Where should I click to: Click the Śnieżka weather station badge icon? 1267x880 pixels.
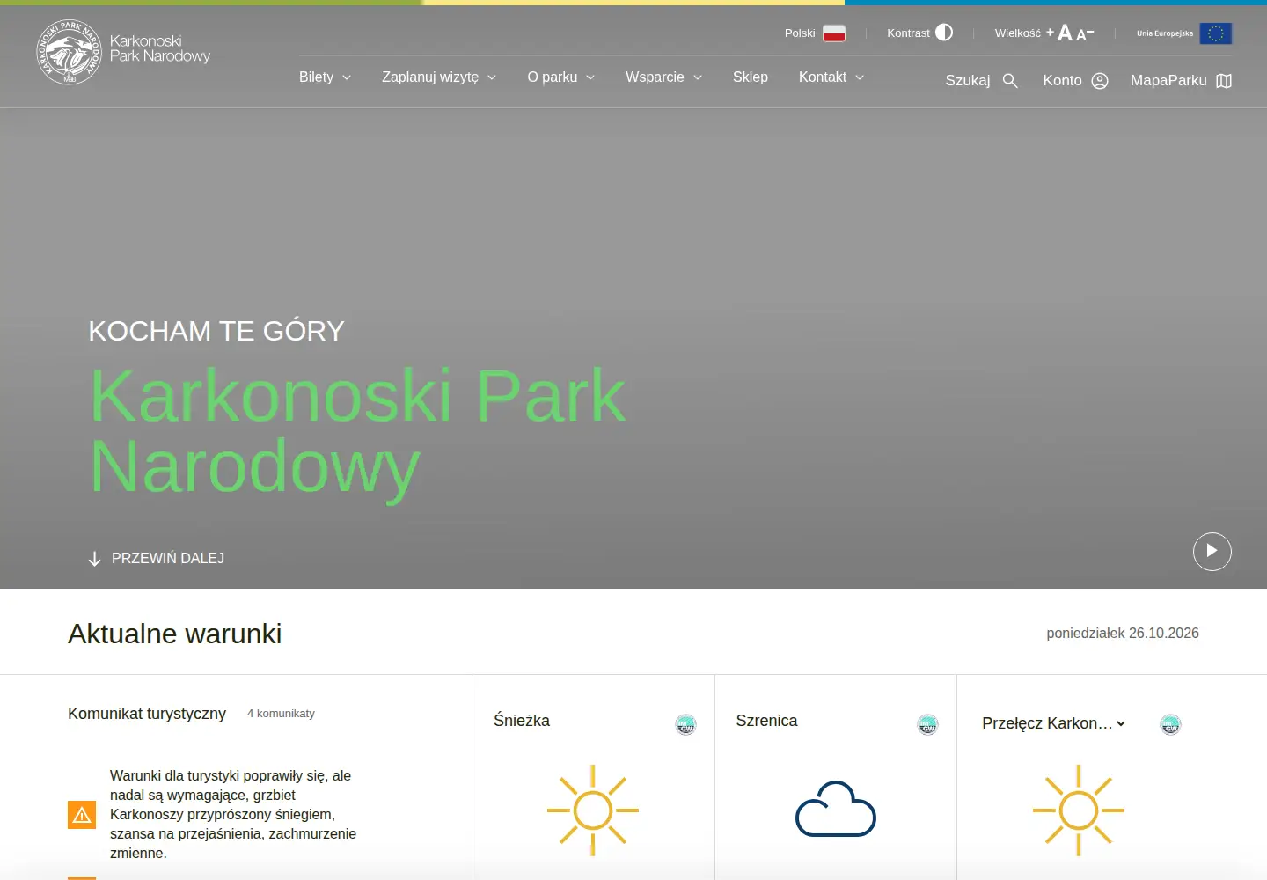pos(685,725)
